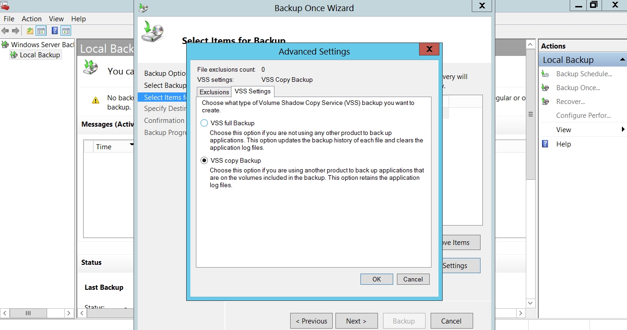Screen dimensions: 627x330
Task: Close the Advanced Settings dialog with X
Action: (429, 49)
